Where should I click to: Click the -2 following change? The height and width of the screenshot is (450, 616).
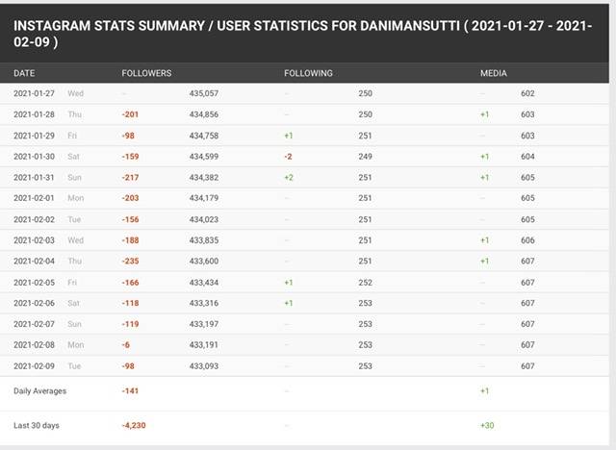288,157
